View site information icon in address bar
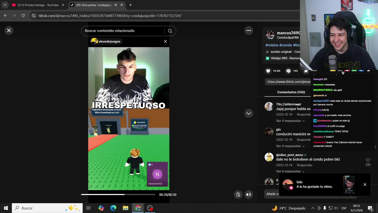378x213 pixels. click(34, 16)
